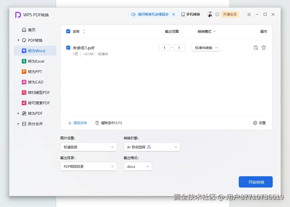Screen dimensions: 290x207
Task: Expand the 拆分合并 tree section
Action: [x=18, y=124]
